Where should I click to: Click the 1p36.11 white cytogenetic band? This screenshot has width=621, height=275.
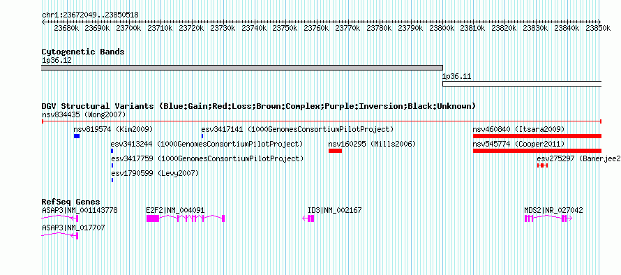click(522, 84)
